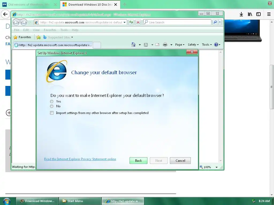
Task: Expand search provider dropdown
Action: click(x=220, y=22)
